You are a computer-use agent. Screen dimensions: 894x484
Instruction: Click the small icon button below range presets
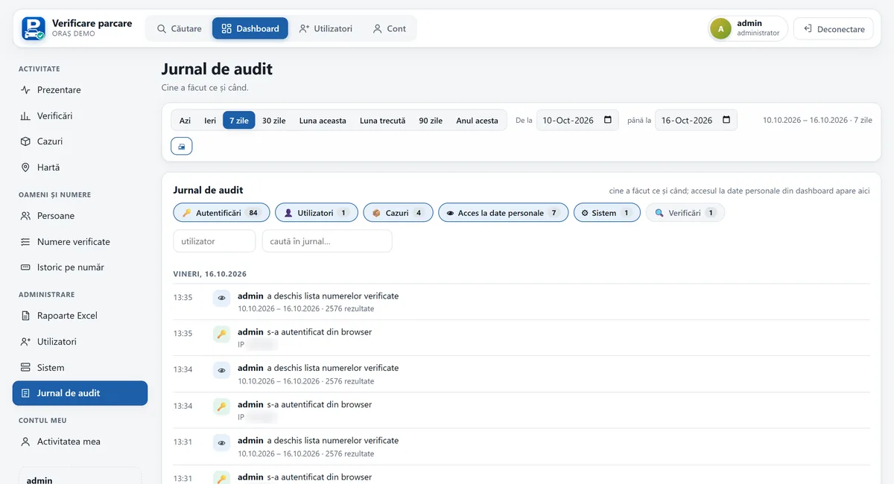pyautogui.click(x=182, y=146)
